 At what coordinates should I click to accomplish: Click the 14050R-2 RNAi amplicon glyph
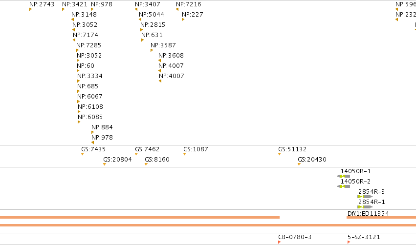click(344, 186)
